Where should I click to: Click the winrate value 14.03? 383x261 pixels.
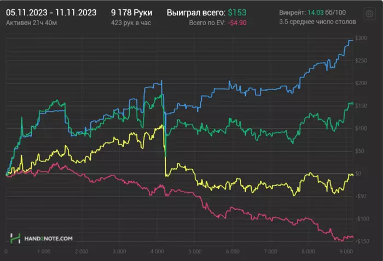[316, 13]
